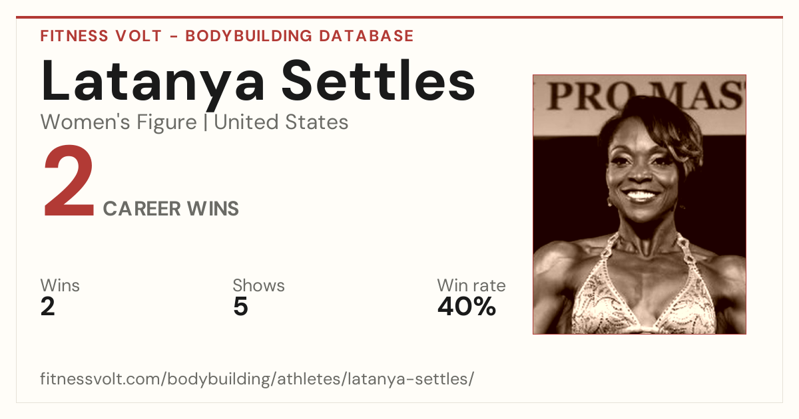This screenshot has height=419, width=799.
Task: Open the fitnessvolt.com athlete URL link
Action: tap(257, 379)
